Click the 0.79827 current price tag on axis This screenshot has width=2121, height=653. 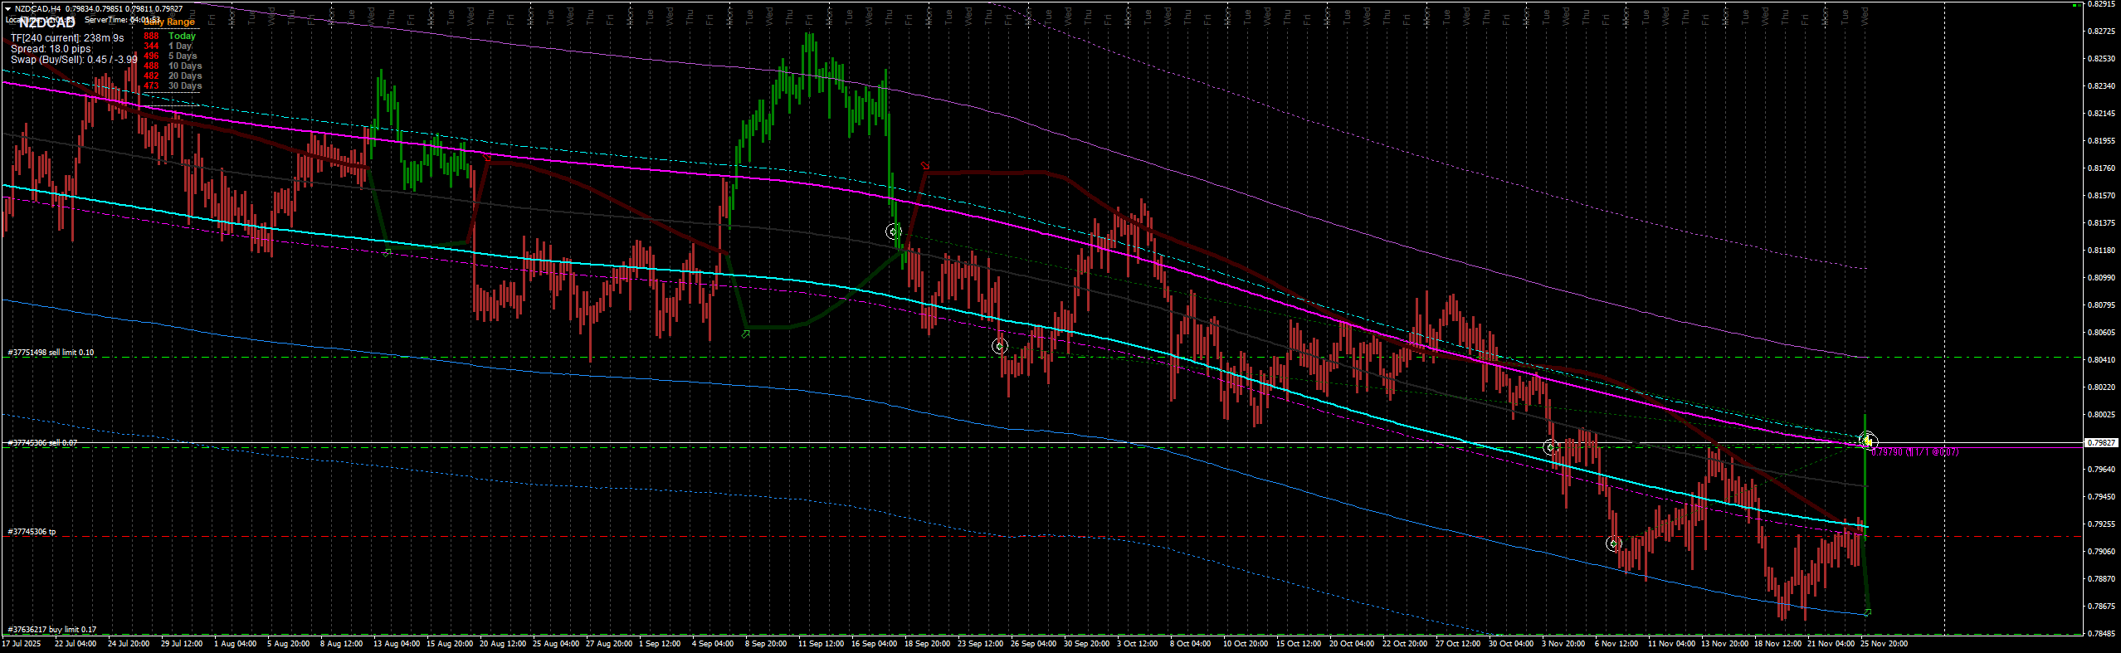tap(2100, 443)
